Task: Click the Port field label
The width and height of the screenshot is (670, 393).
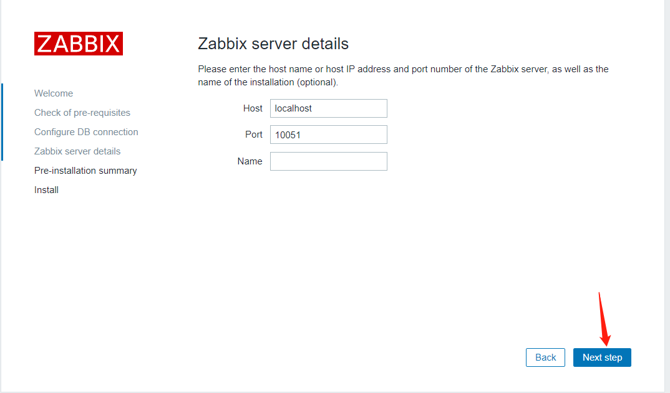Action: (254, 134)
